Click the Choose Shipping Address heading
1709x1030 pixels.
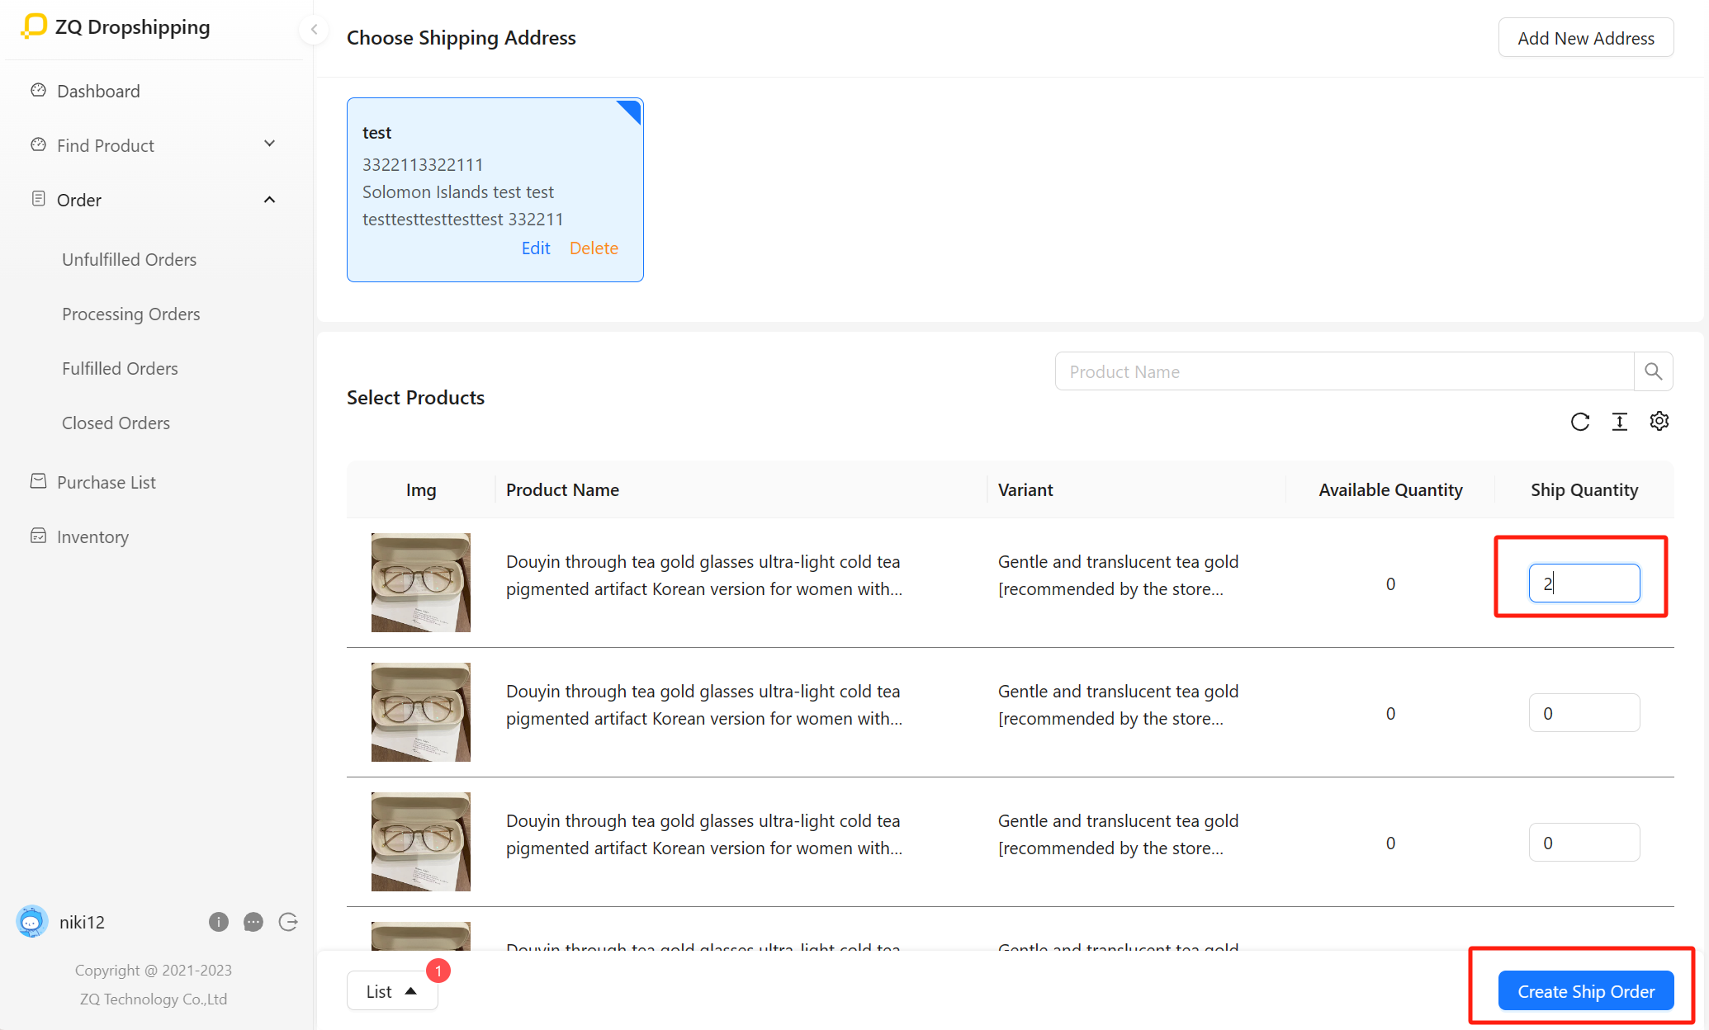coord(461,38)
